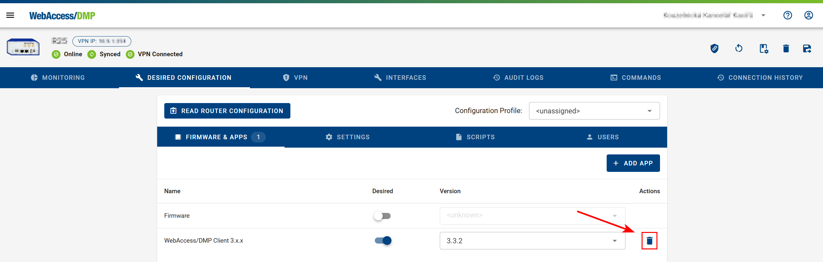Expand the 3.3.2 version dropdown

[532, 241]
